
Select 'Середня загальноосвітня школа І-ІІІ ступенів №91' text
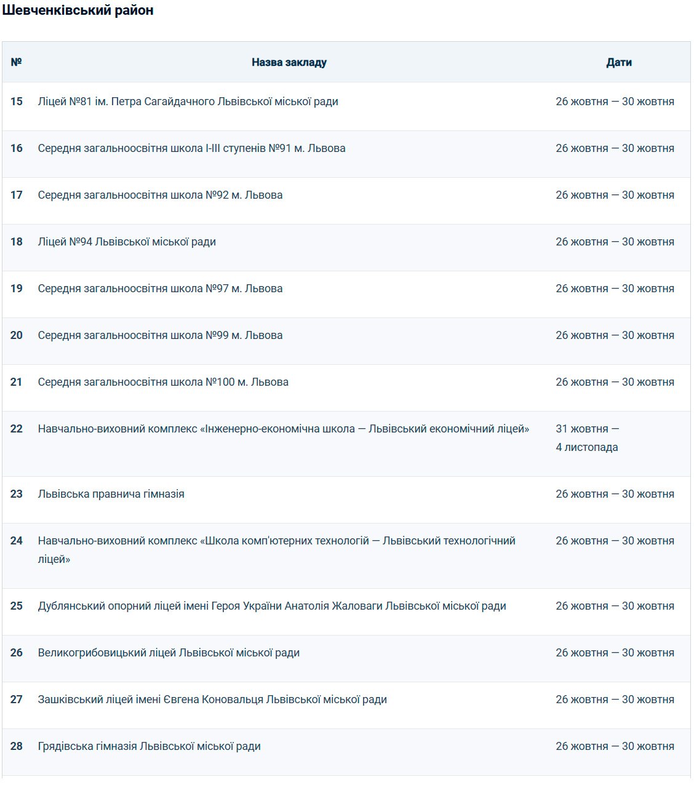[x=165, y=148]
